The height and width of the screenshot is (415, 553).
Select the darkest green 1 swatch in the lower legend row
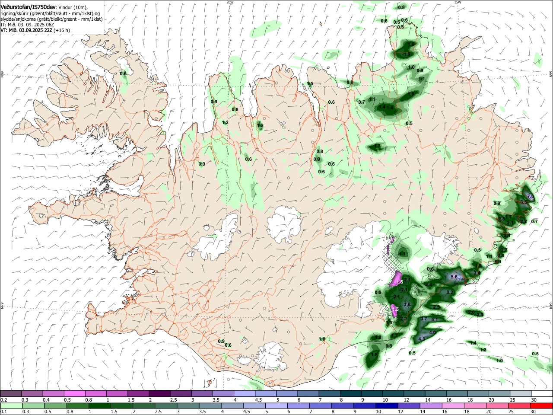tap(99, 405)
